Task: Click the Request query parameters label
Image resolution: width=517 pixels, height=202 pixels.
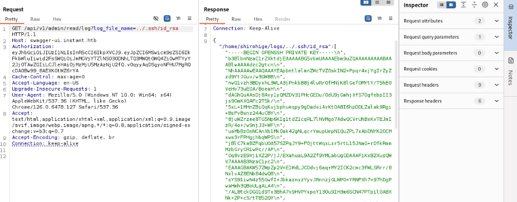Action: pyautogui.click(x=431, y=37)
